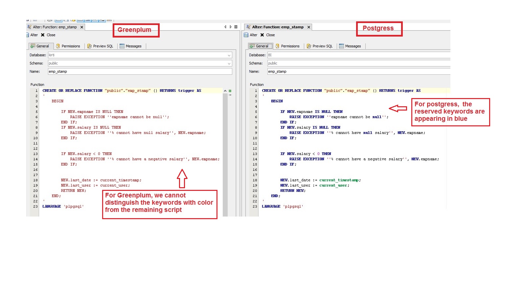This screenshot has width=523, height=283.
Task: Select right pane 'Alter: Function: emp_stamp' tab
Action: pyautogui.click(x=278, y=27)
